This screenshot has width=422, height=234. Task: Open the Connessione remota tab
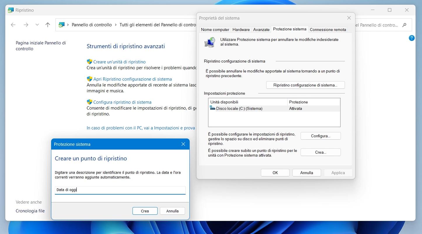pos(328,30)
